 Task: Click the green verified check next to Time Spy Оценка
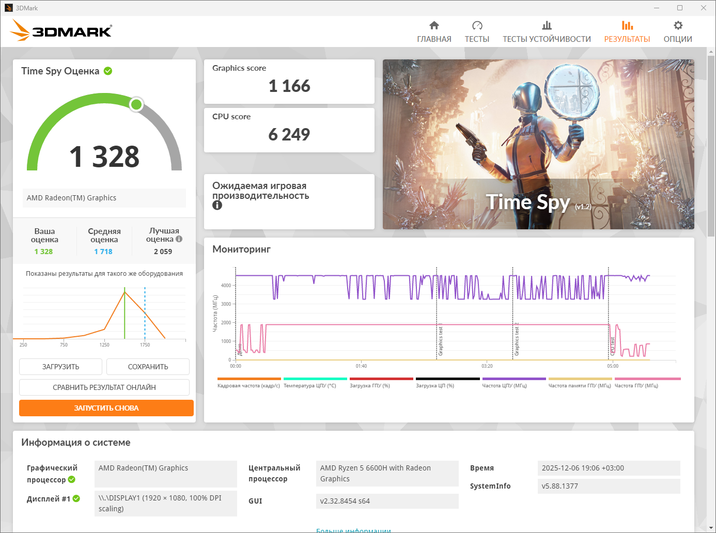[x=108, y=71]
